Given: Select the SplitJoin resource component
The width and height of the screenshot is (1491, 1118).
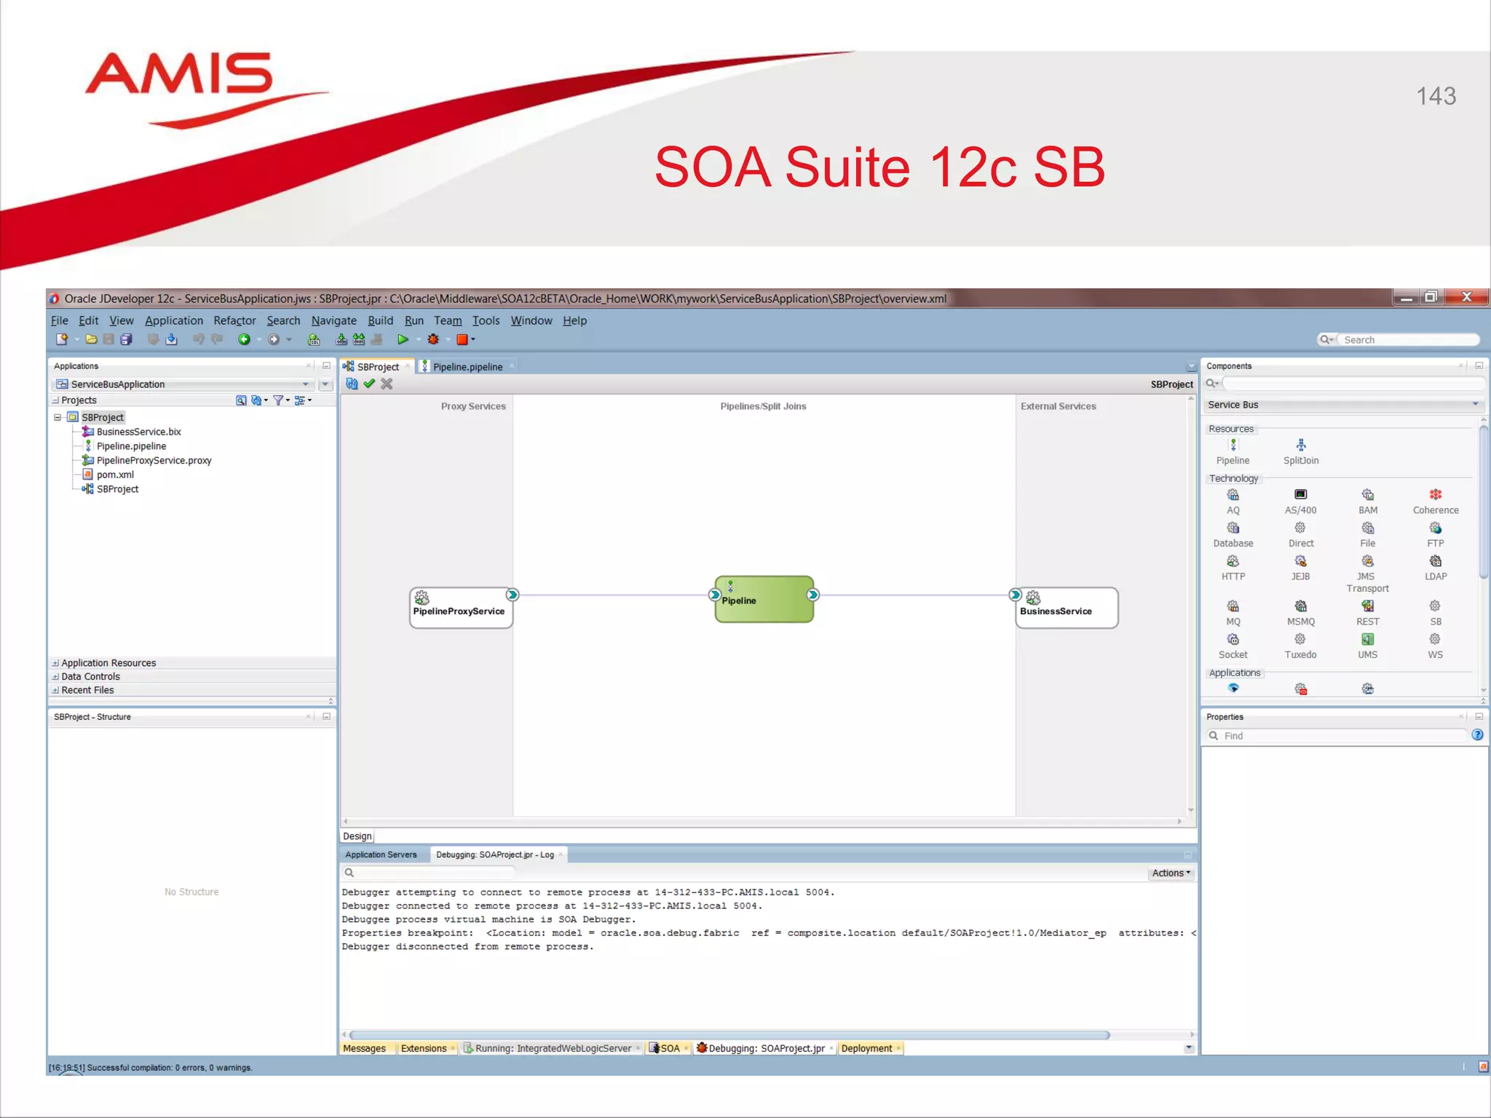Looking at the screenshot, I should pos(1301,451).
